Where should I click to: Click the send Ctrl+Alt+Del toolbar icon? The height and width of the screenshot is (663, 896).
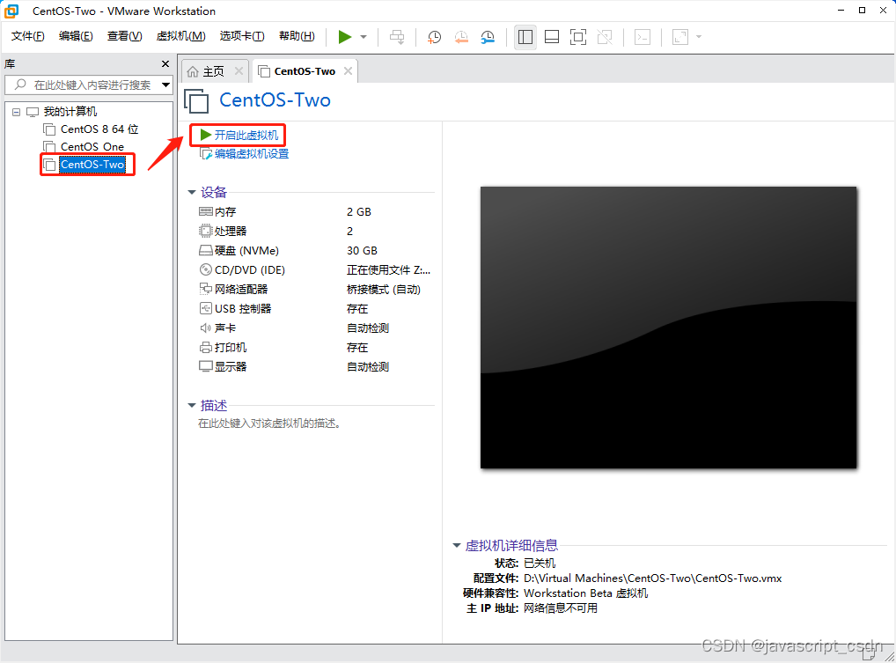[x=397, y=37]
